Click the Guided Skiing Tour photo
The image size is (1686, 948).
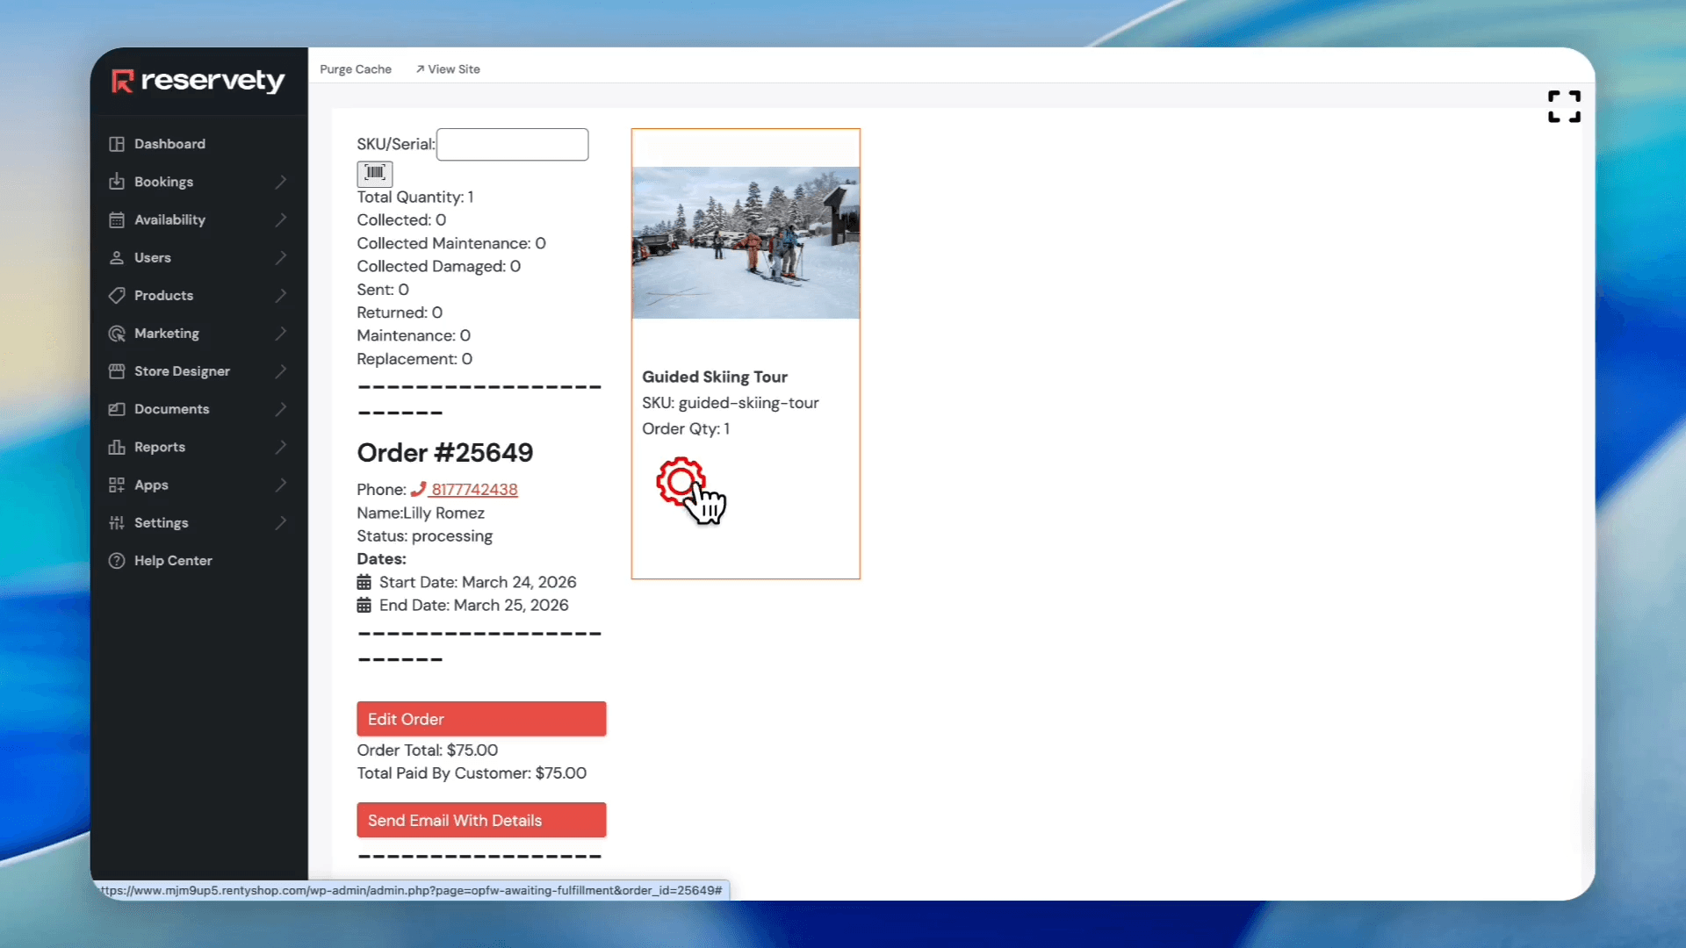(746, 242)
